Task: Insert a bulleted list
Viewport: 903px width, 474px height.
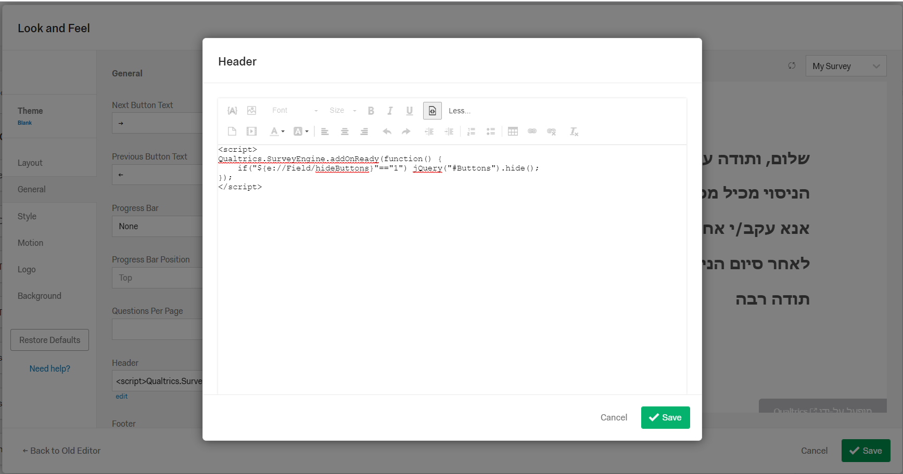Action: tap(491, 131)
